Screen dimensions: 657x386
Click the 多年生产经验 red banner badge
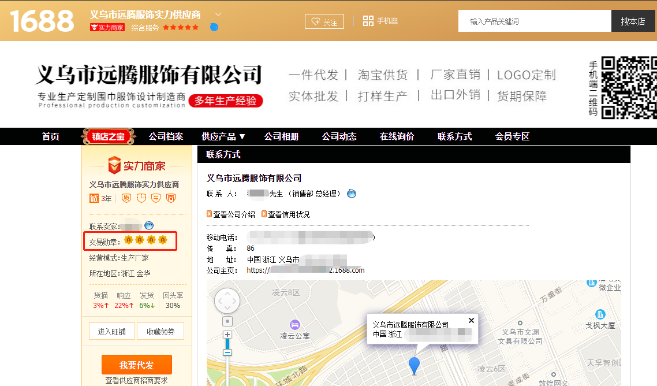click(225, 101)
